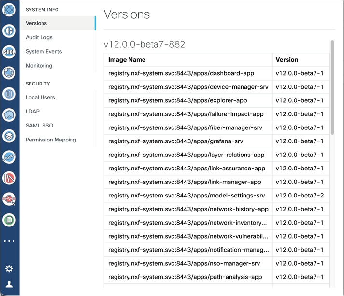The image size is (344, 296).
Task: Select Versions in System Info menu
Action: (x=58, y=23)
